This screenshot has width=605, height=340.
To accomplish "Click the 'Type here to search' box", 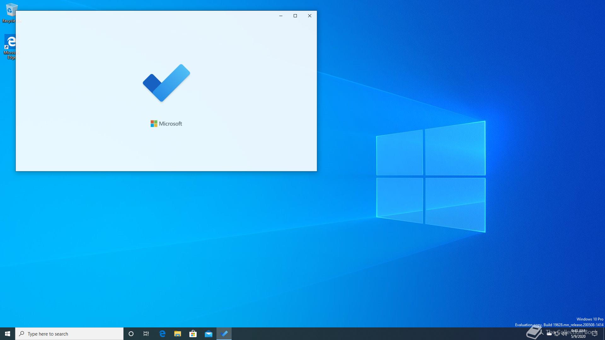I will [x=69, y=334].
